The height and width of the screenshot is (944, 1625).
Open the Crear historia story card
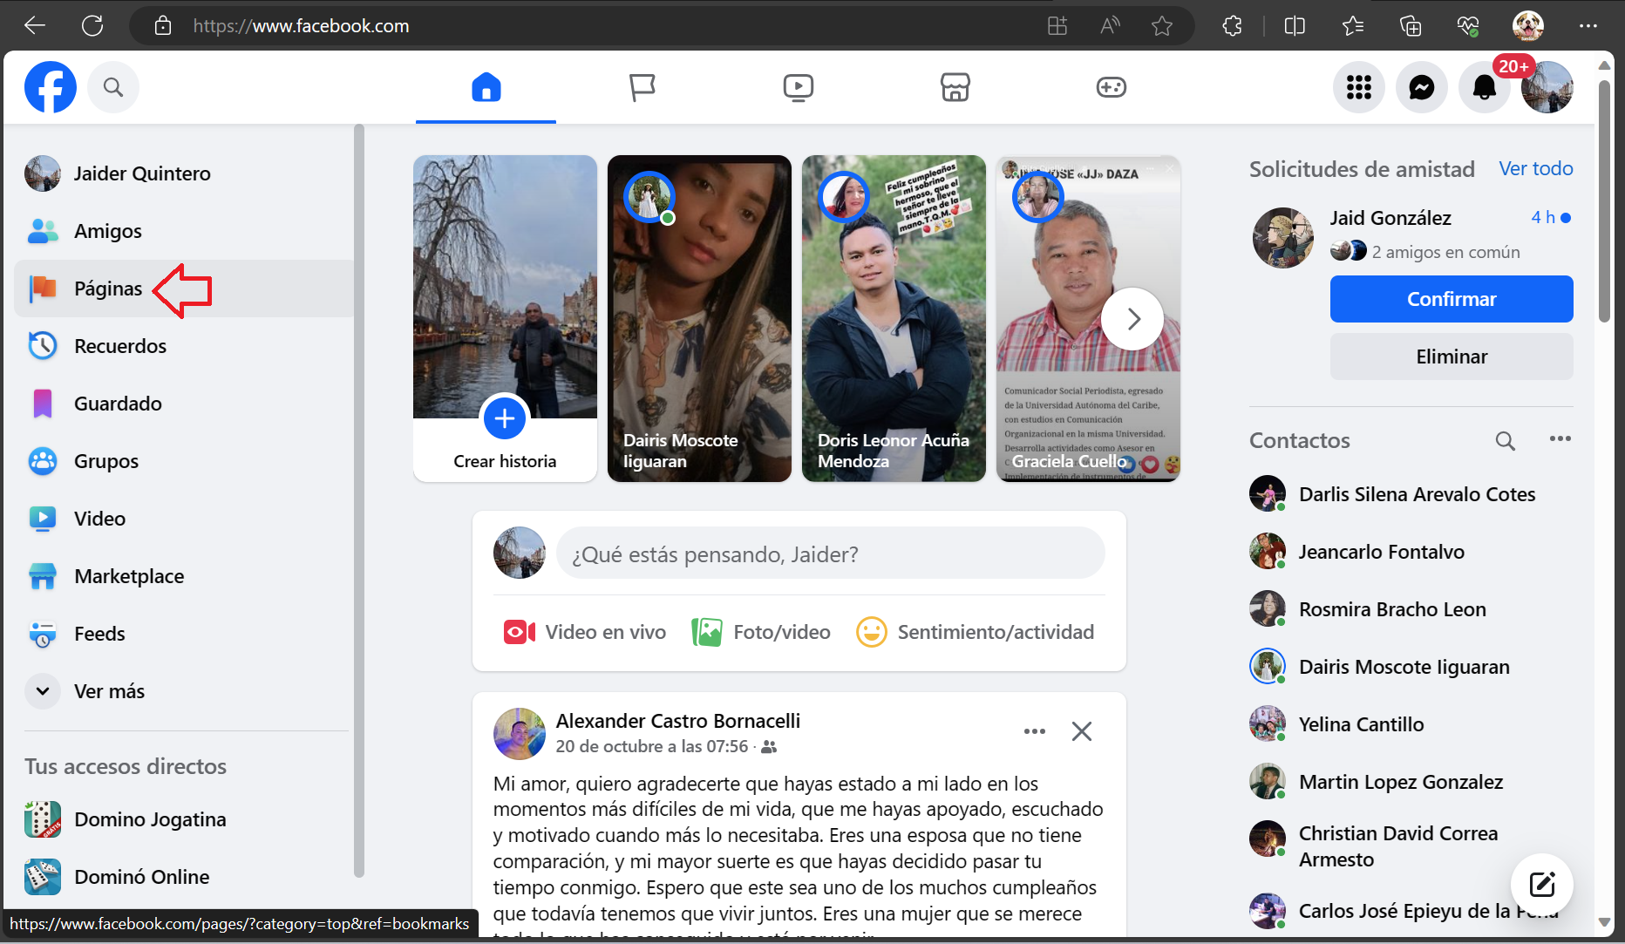tap(505, 318)
